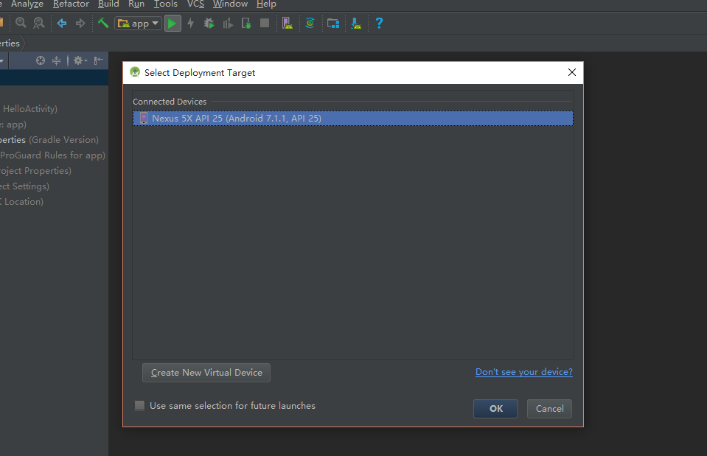This screenshot has width=707, height=456.
Task: Select the Module app tree entry
Action: pyautogui.click(x=13, y=124)
